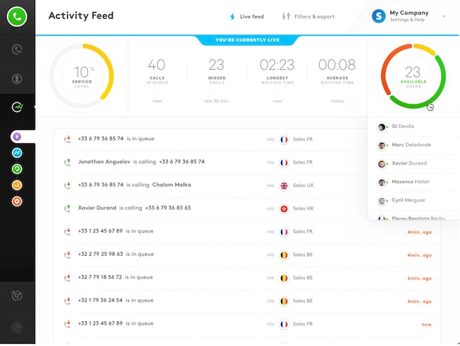Select Maxence Holtel in available users list
The width and height of the screenshot is (460, 346).
tap(410, 182)
